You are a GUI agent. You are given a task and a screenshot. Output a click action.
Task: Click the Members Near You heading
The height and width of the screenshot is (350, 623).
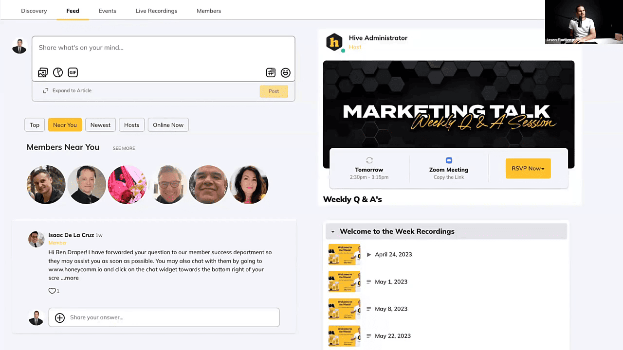click(x=63, y=147)
